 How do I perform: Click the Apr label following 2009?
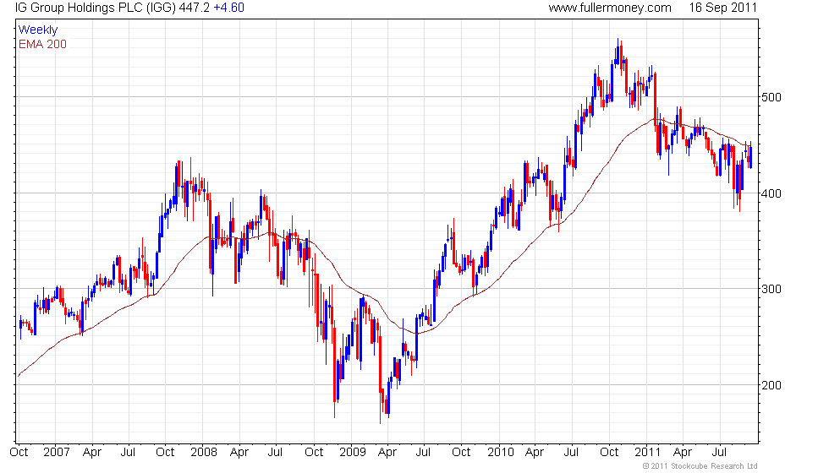[x=387, y=453]
